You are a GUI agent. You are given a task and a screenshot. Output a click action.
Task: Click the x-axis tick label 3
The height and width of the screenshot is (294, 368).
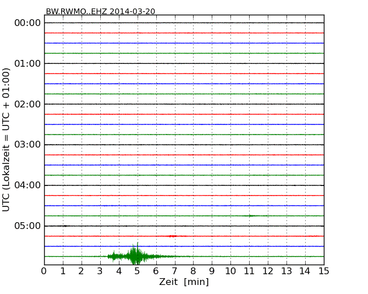pos(100,271)
